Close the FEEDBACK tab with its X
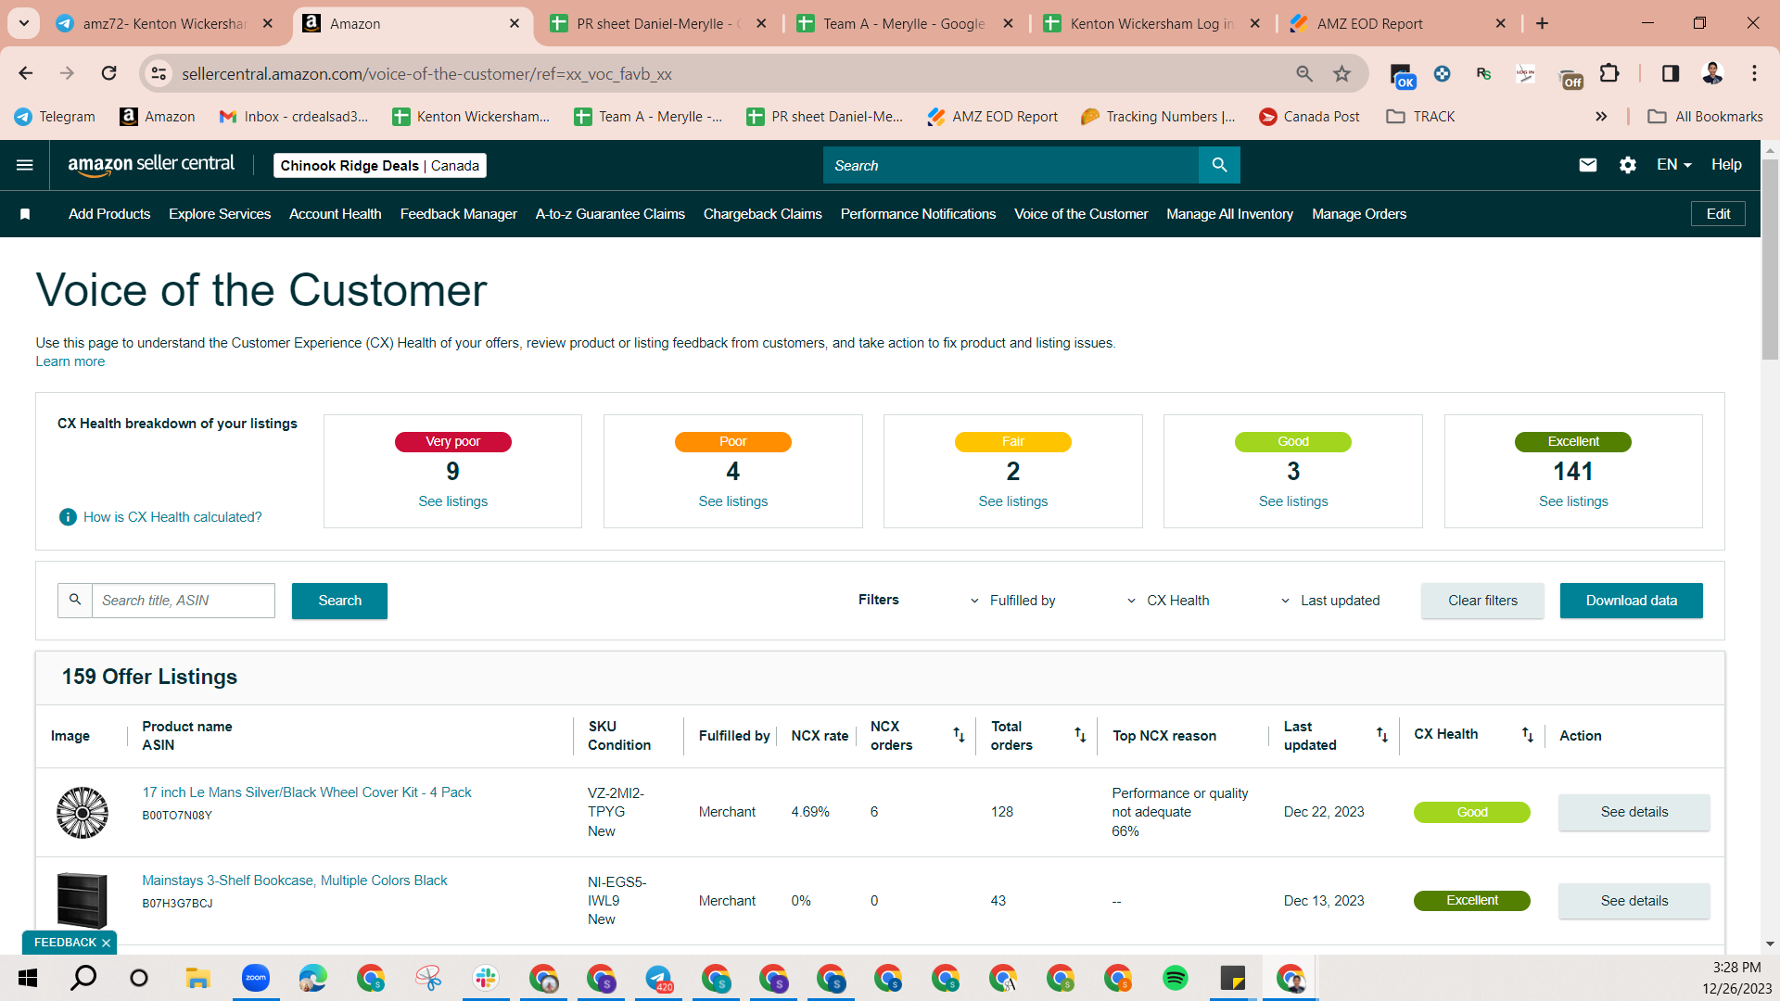1780x1001 pixels. (x=106, y=943)
